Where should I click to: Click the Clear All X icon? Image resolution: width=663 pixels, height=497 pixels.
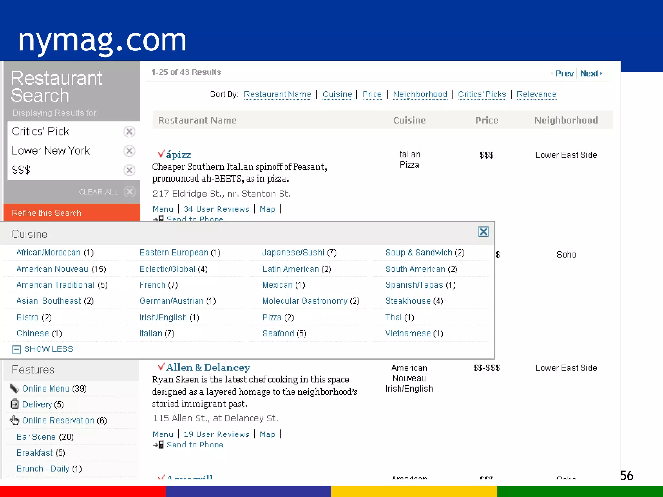click(129, 192)
